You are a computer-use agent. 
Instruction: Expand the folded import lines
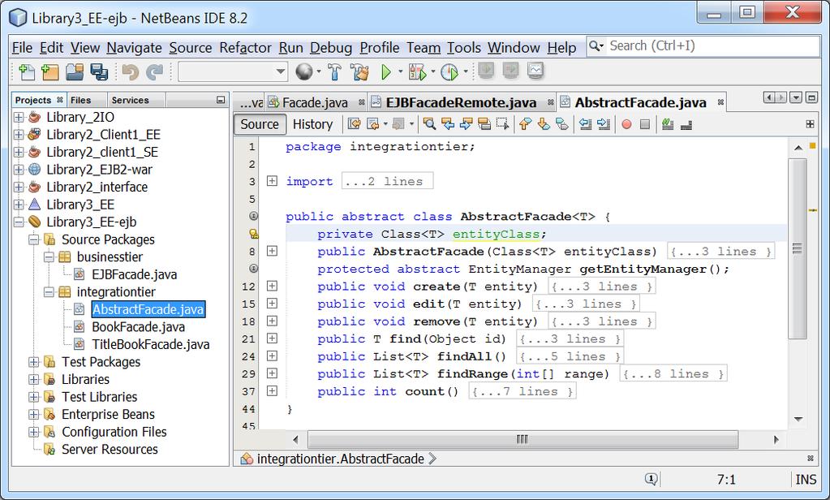pyautogui.click(x=272, y=181)
